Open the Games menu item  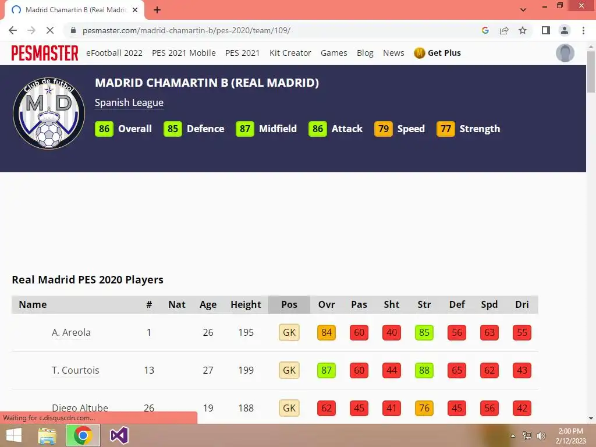334,53
